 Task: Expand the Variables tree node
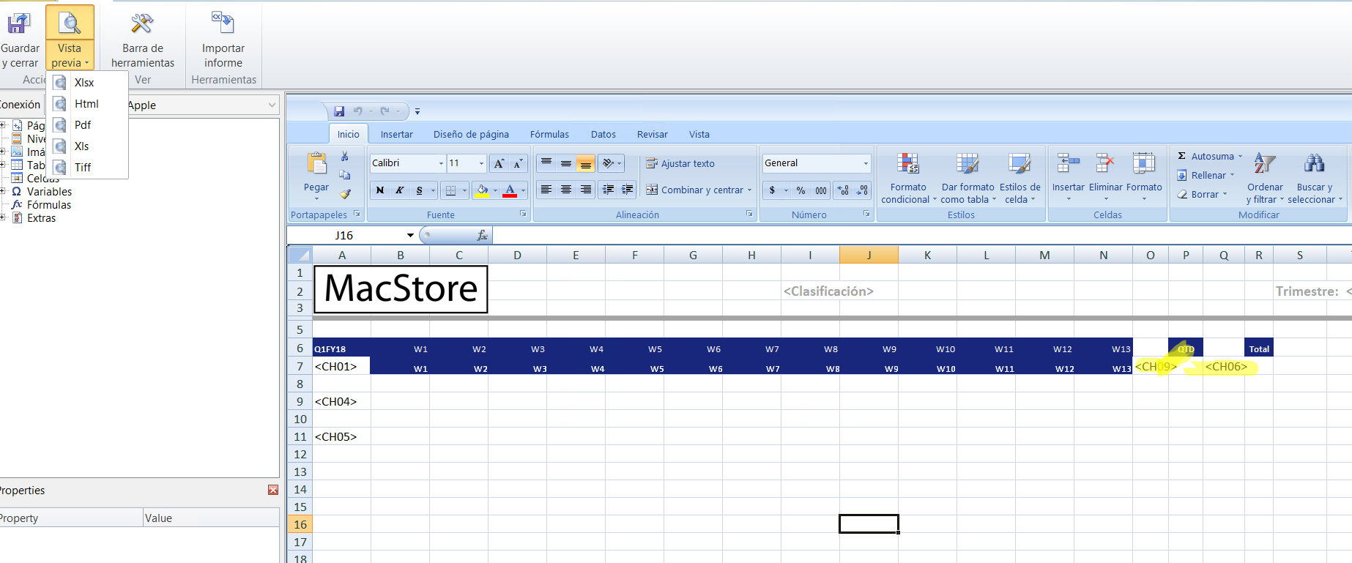pyautogui.click(x=3, y=191)
